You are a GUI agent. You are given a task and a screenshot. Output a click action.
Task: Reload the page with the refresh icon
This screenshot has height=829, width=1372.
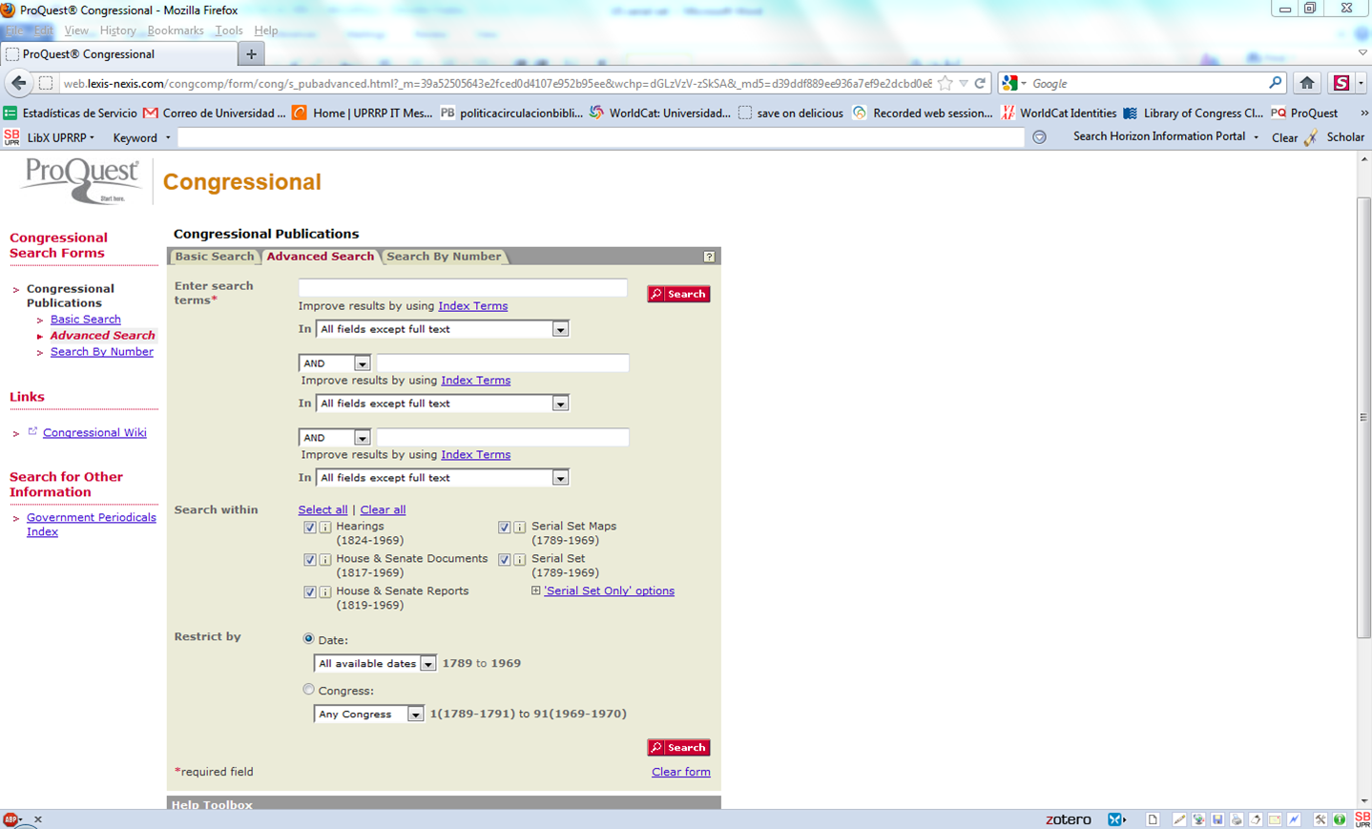(980, 83)
